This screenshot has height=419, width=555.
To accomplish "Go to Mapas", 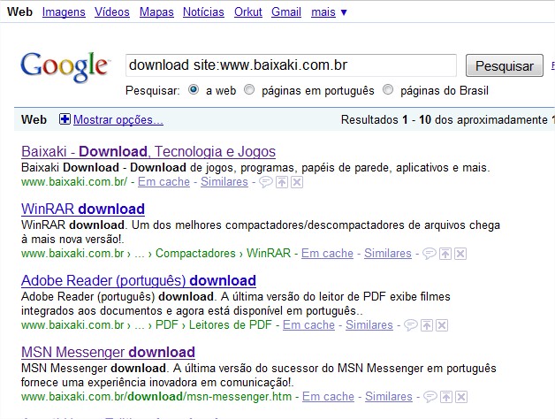I will point(156,12).
